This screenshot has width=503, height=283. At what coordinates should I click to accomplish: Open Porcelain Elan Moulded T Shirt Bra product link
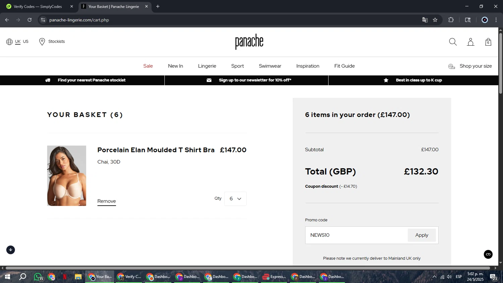156,150
